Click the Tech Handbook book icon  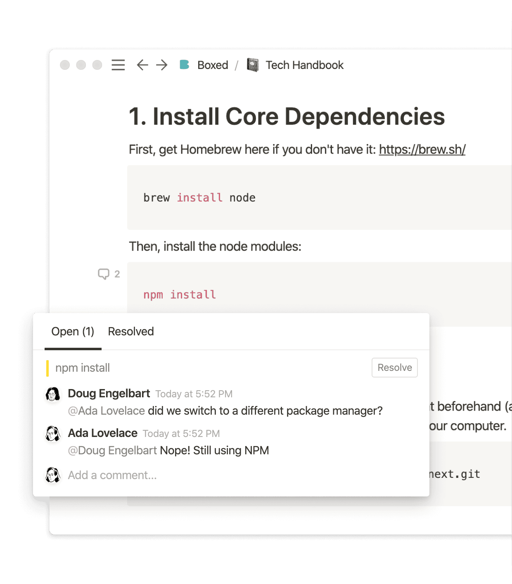(252, 65)
